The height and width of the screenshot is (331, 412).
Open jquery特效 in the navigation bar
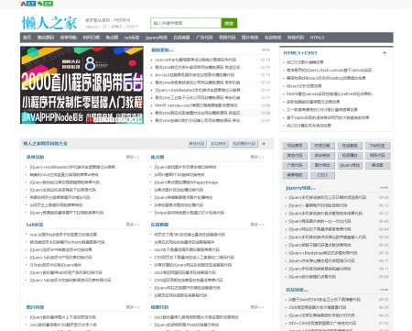point(157,38)
